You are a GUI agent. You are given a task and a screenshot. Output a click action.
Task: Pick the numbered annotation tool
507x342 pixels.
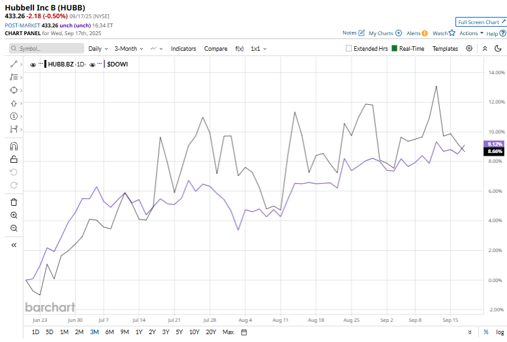pos(14,116)
